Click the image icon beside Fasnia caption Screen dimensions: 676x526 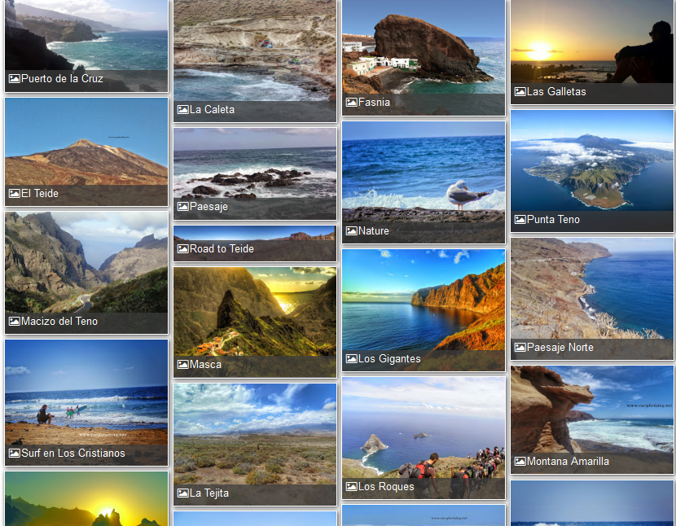(x=351, y=103)
